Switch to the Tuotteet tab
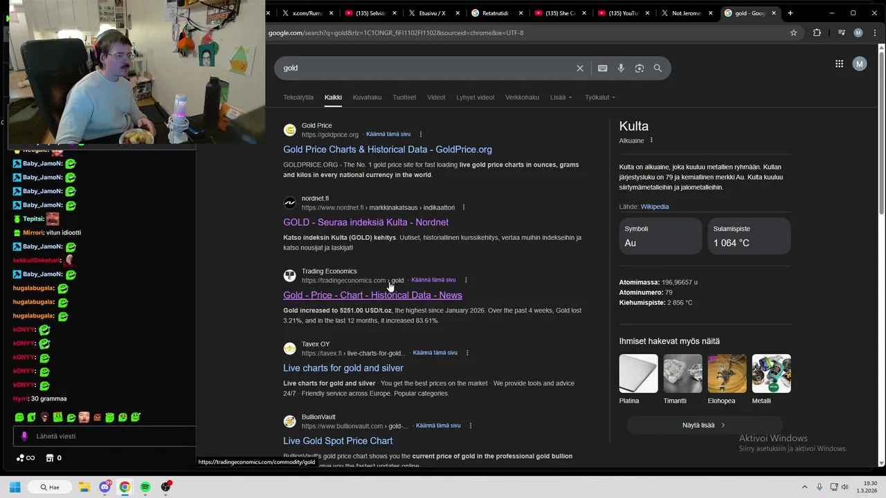This screenshot has width=886, height=498. tap(404, 98)
